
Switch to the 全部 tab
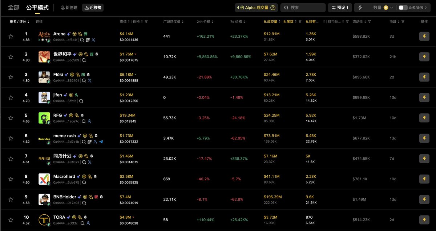pyautogui.click(x=13, y=8)
